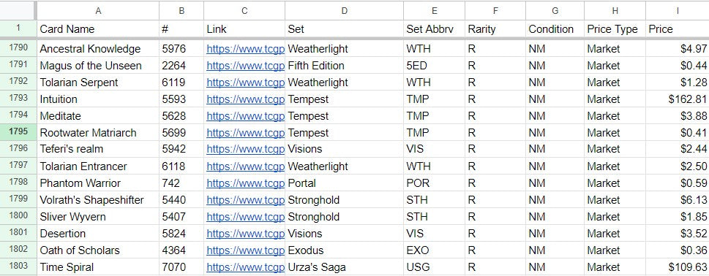Click the select-all corner box

pos(18,11)
